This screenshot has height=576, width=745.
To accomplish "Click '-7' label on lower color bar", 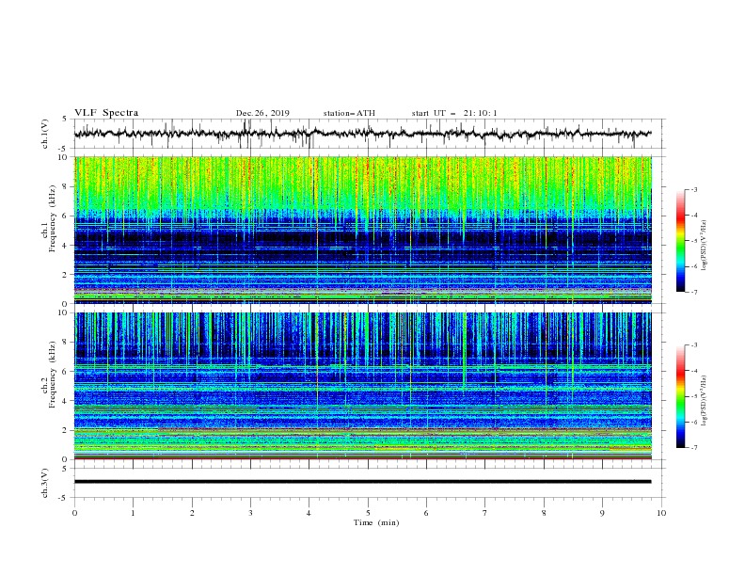I will [x=694, y=447].
